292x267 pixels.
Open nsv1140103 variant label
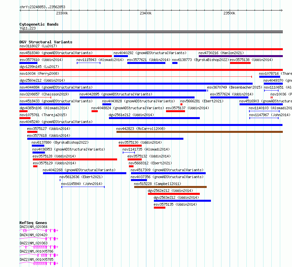click(x=270, y=108)
